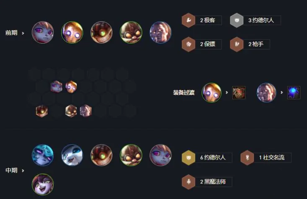Click the 3 约德尔人 silver trait icon
307x199 pixels.
click(x=236, y=20)
